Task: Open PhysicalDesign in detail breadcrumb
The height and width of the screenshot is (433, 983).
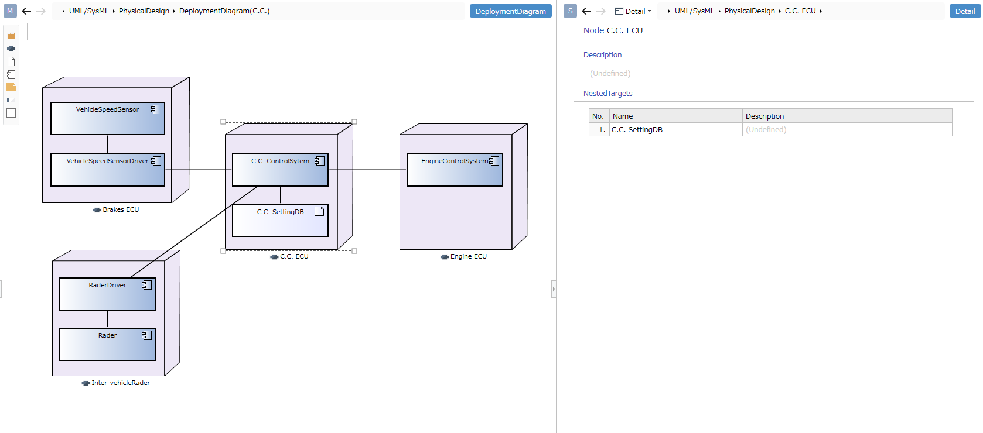Action: (x=749, y=11)
